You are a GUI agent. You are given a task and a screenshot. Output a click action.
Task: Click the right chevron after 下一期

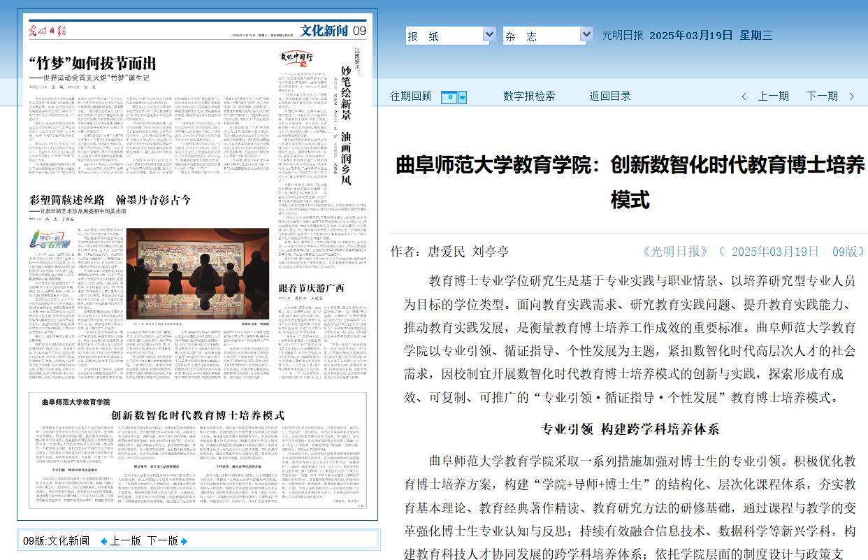(x=851, y=96)
